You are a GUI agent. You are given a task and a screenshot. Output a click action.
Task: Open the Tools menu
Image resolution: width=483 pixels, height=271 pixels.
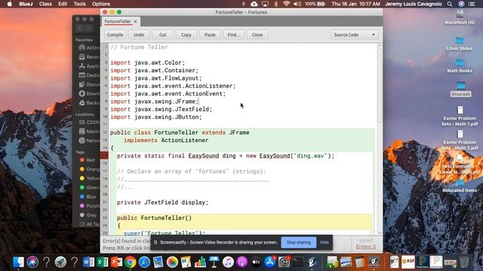79,4
